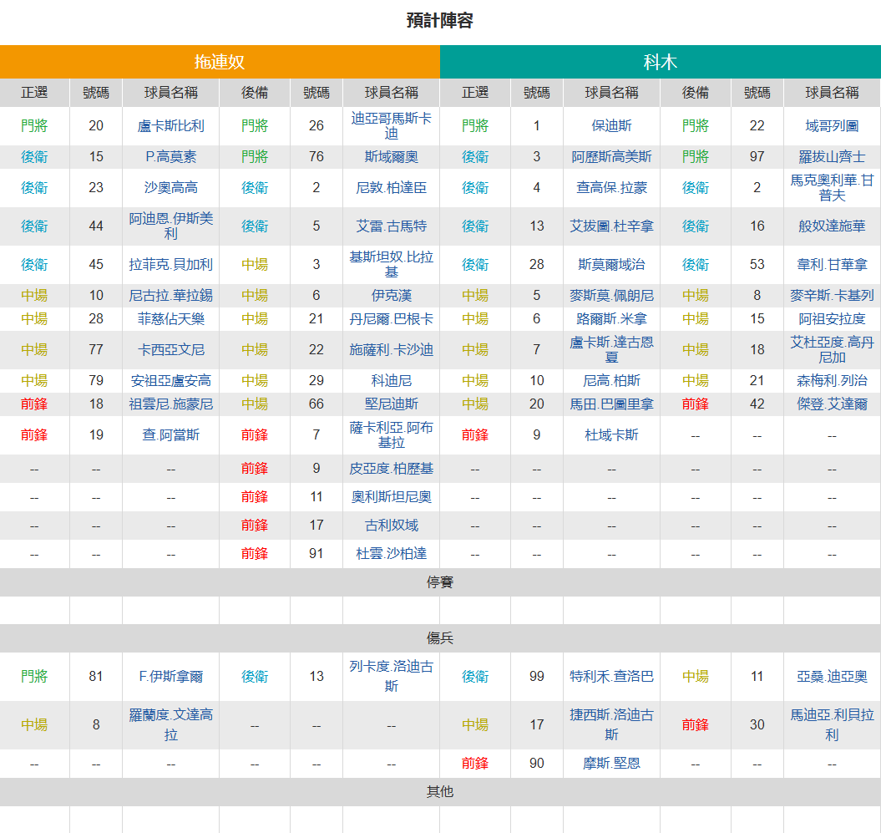
Task: Click the 預計陣容 page title
Action: pyautogui.click(x=440, y=21)
